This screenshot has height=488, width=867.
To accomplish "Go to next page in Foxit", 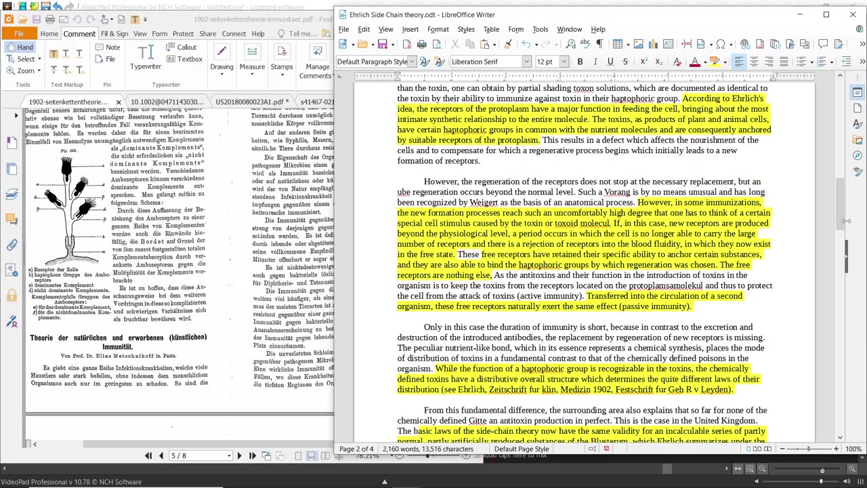I will tap(239, 455).
